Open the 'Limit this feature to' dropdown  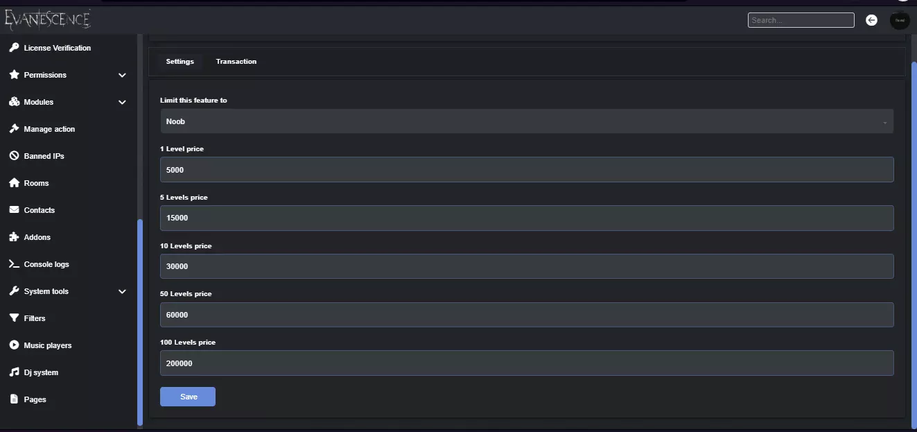pyautogui.click(x=526, y=121)
